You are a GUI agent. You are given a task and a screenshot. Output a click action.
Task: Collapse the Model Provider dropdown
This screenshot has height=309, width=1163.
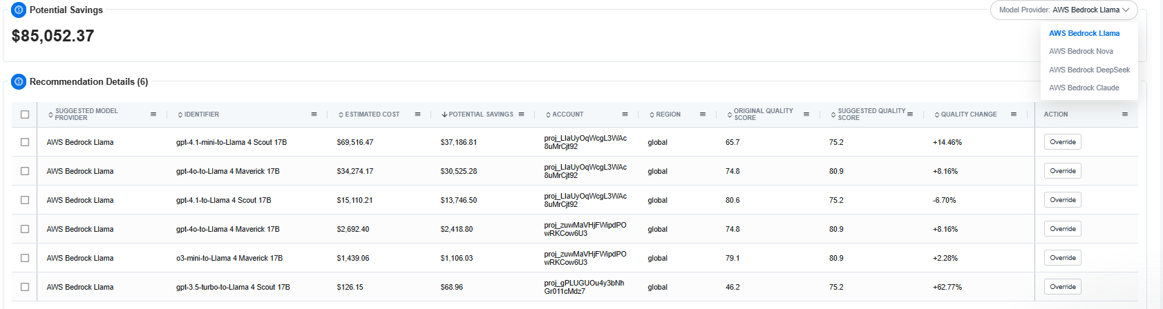click(x=1063, y=10)
